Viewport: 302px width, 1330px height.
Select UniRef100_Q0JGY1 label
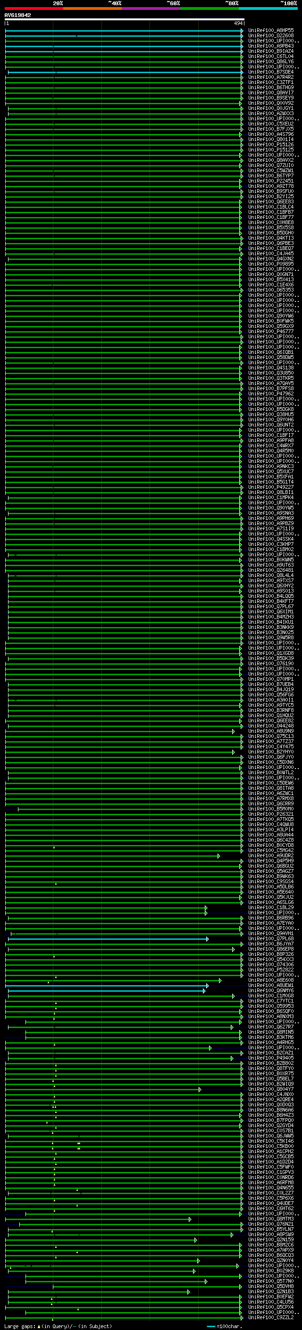(271, 109)
